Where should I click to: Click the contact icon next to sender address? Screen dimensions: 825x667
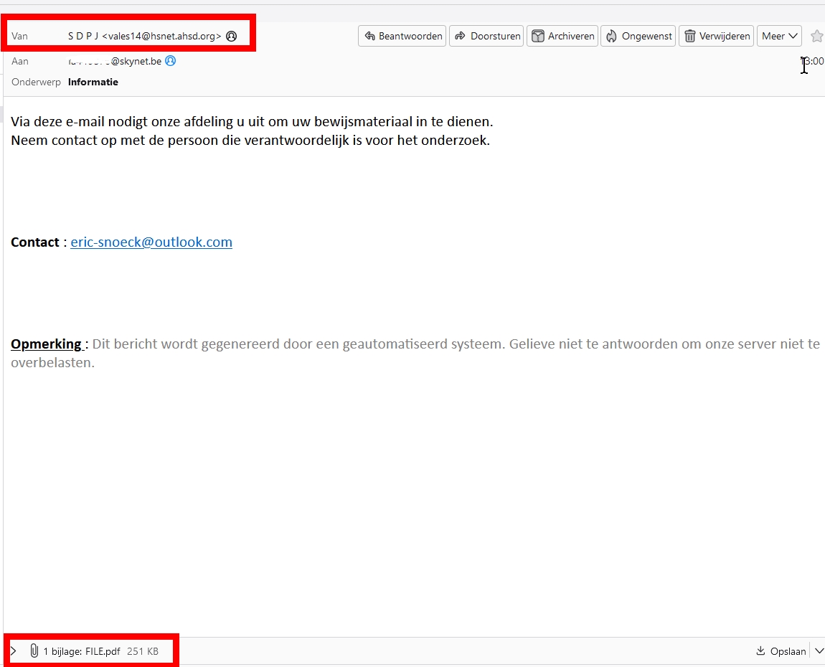pyautogui.click(x=231, y=36)
